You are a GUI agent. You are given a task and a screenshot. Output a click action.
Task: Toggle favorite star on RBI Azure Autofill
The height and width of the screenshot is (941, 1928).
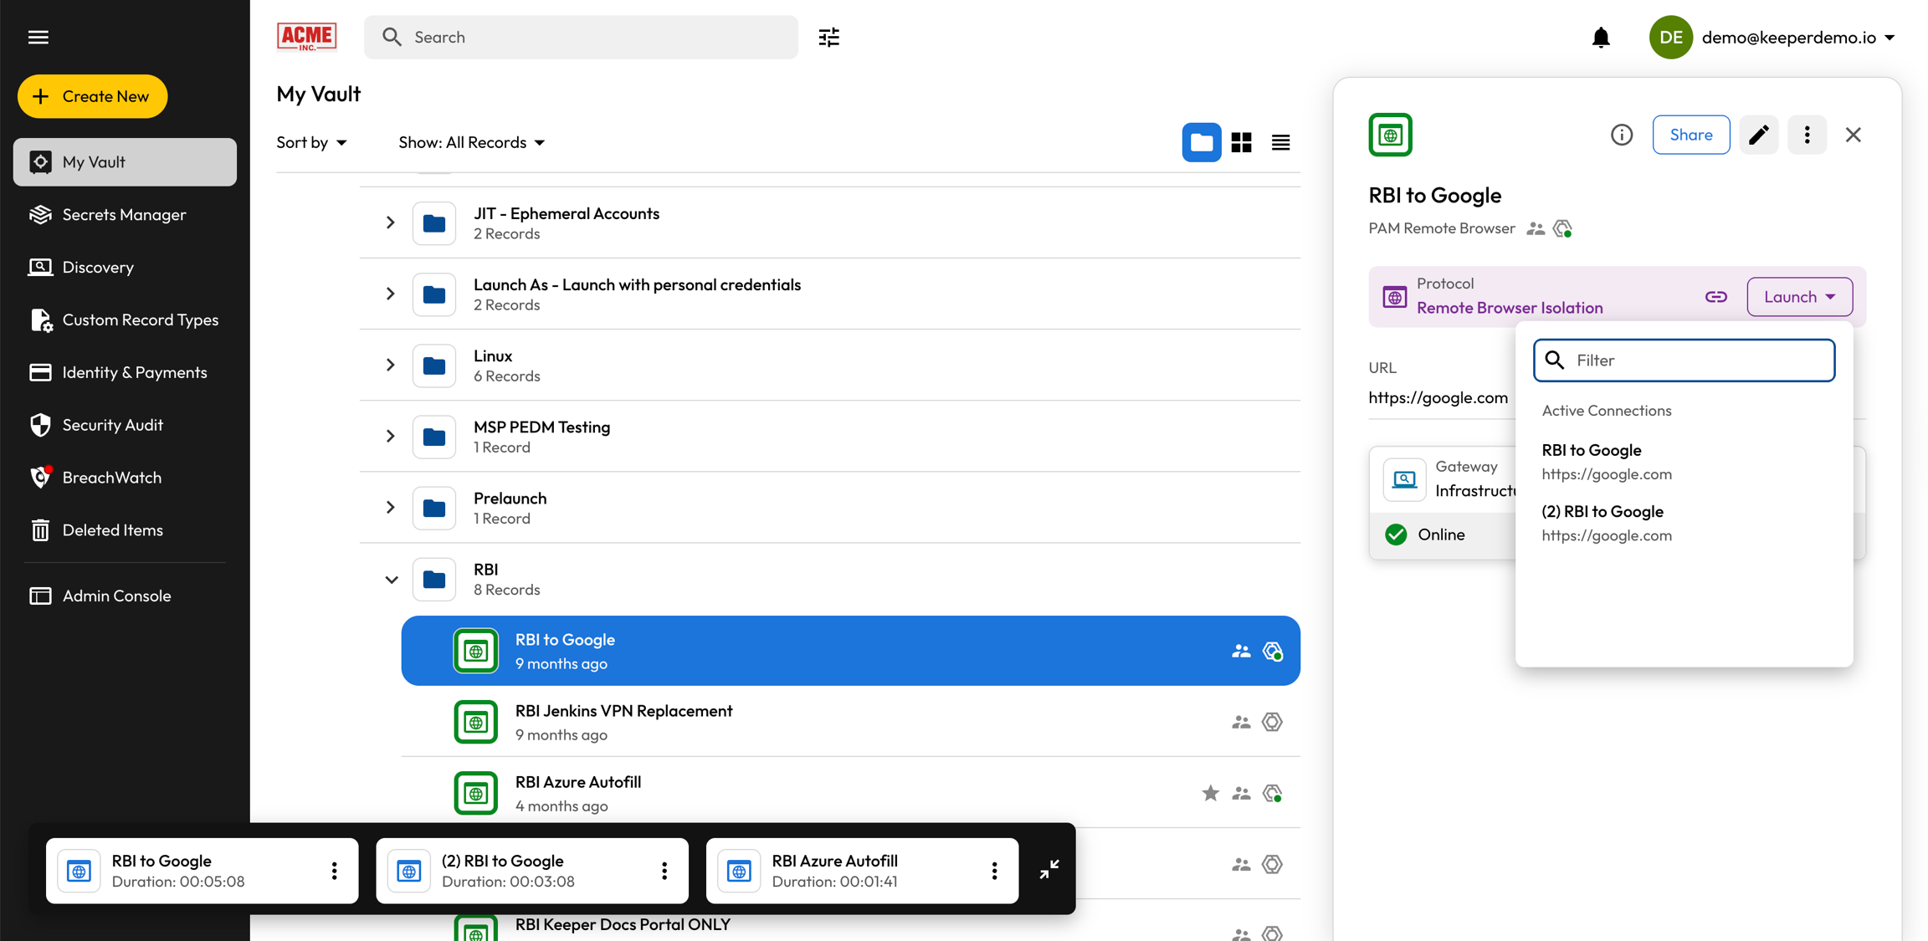pos(1210,793)
